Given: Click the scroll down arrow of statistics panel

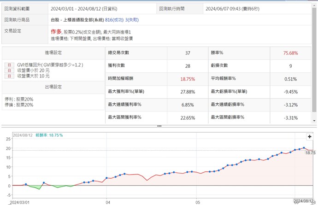Looking at the screenshot, I should tap(314, 121).
